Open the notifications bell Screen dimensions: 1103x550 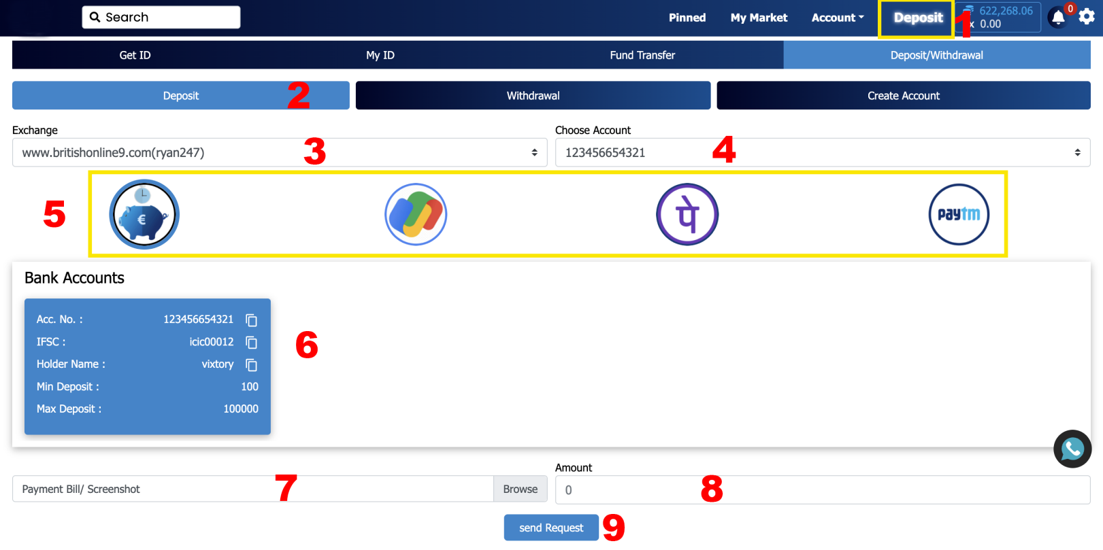click(x=1058, y=17)
